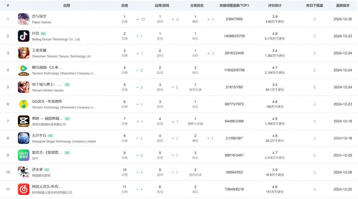Click the QQ音乐 app icon
358x199 pixels.
(23, 104)
